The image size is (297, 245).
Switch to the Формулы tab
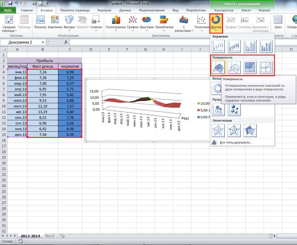[x=104, y=10]
